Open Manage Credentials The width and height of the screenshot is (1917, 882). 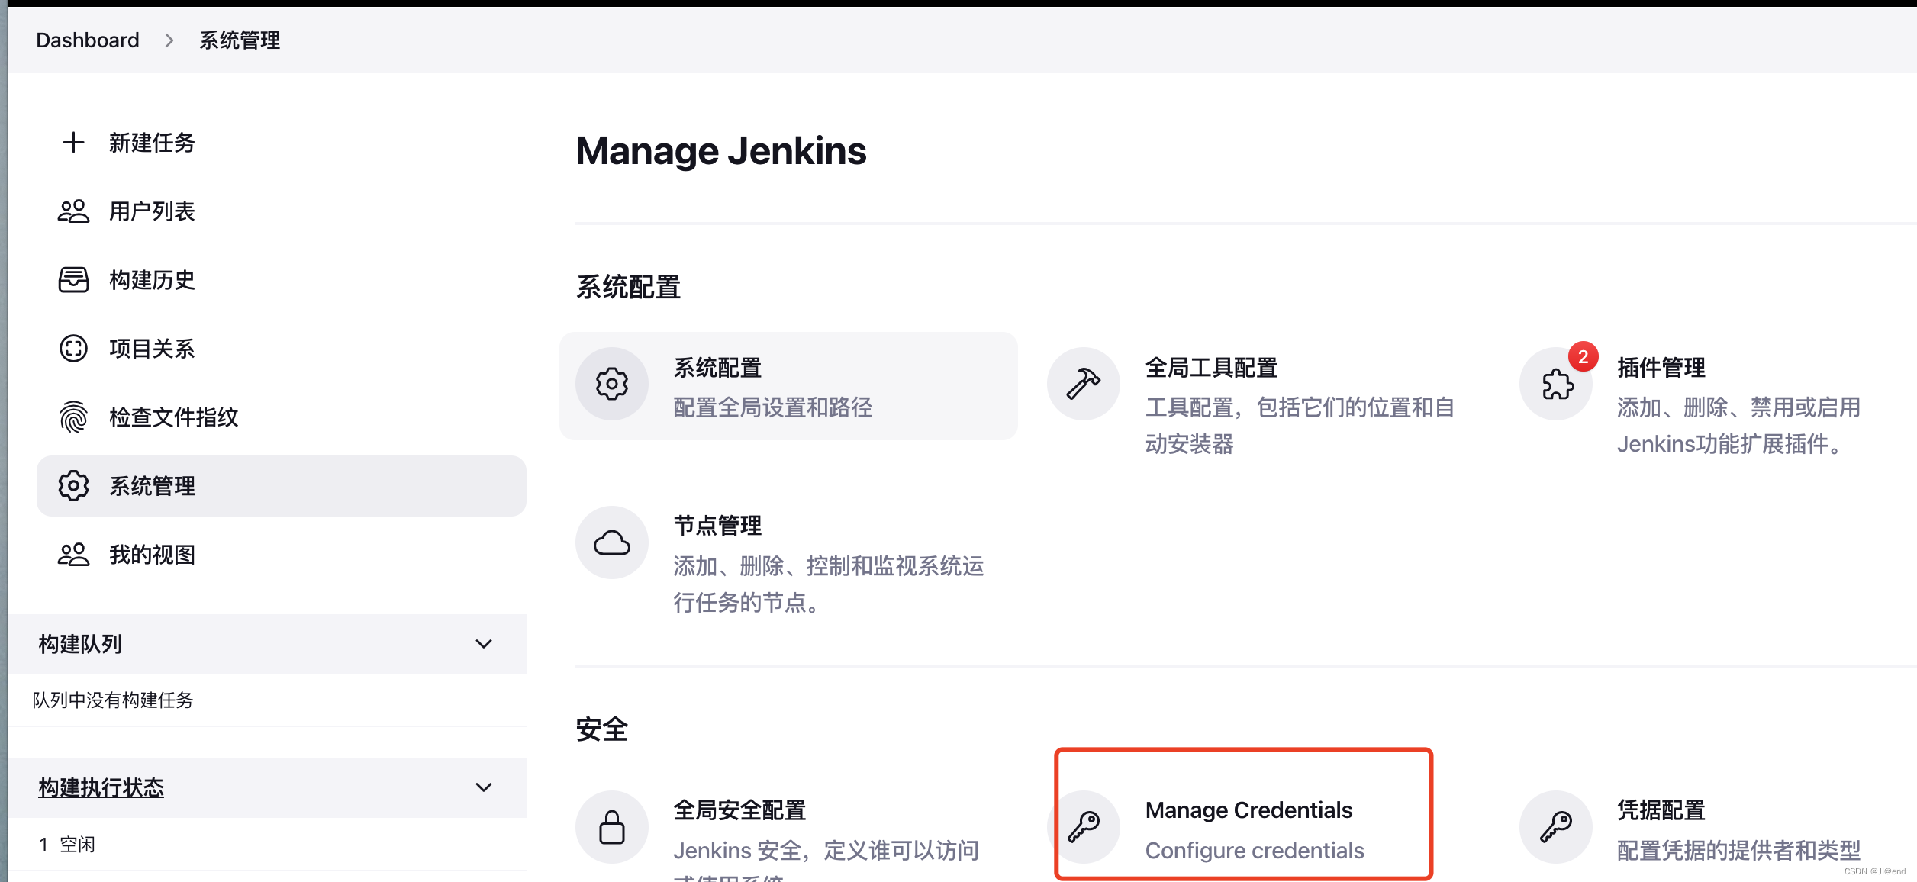point(1248,810)
